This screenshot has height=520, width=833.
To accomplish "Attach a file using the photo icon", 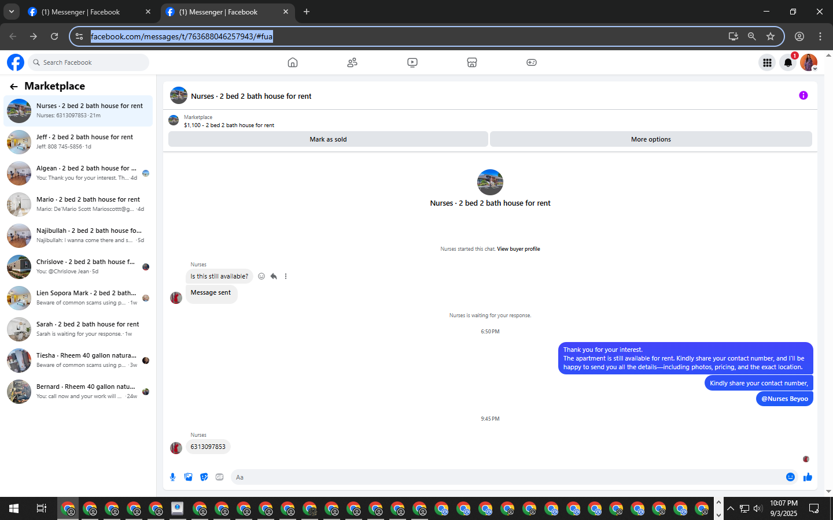I will pos(188,477).
